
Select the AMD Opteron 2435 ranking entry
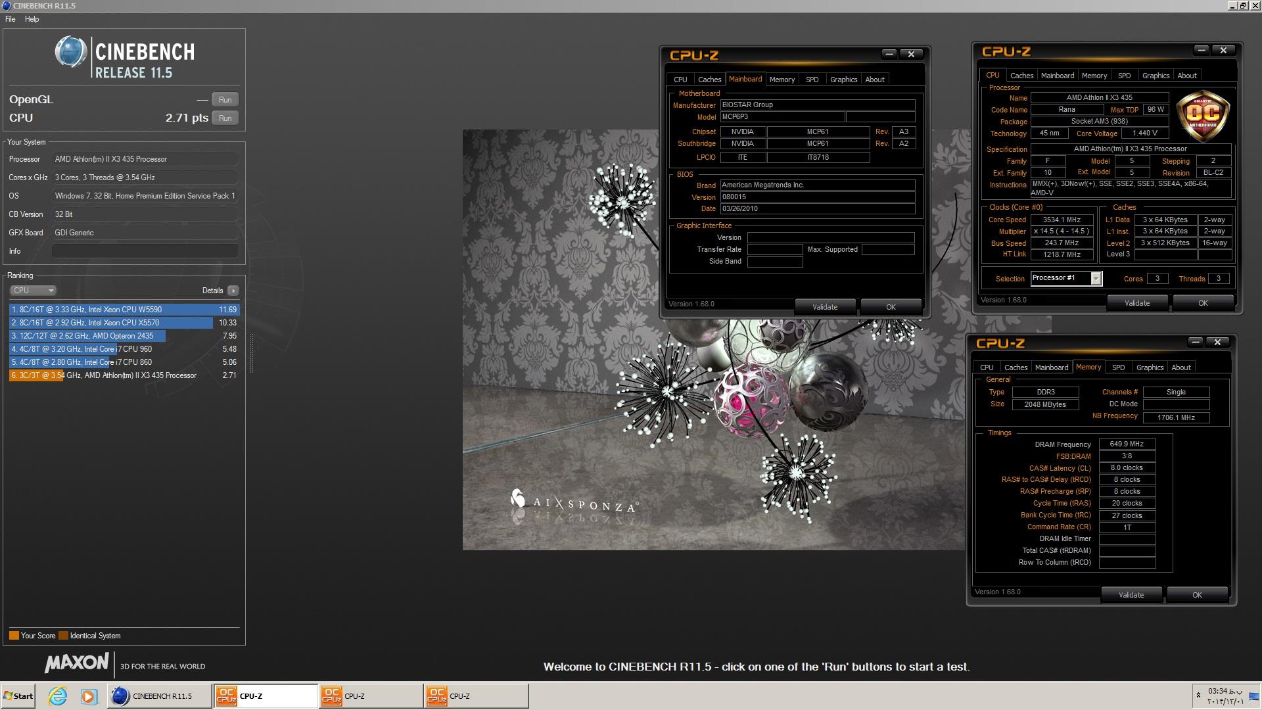pyautogui.click(x=124, y=336)
